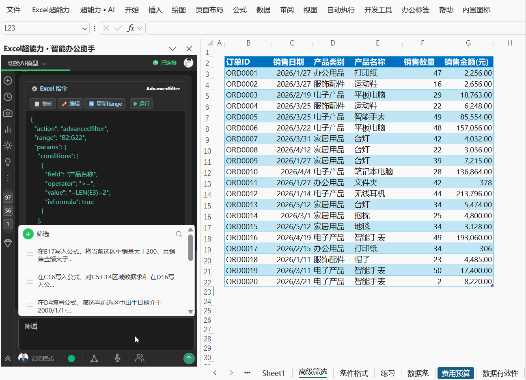Click the diamond premium icon
The image size is (526, 380).
pyautogui.click(x=8, y=243)
